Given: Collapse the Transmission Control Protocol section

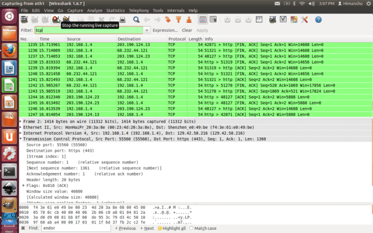Looking at the screenshot, I should click(x=21, y=139).
